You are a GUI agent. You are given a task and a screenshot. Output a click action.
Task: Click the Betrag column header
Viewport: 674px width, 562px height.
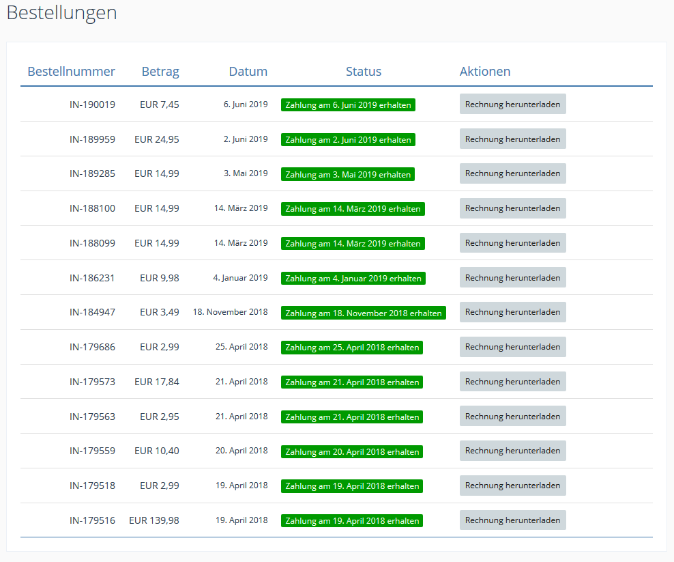click(160, 72)
